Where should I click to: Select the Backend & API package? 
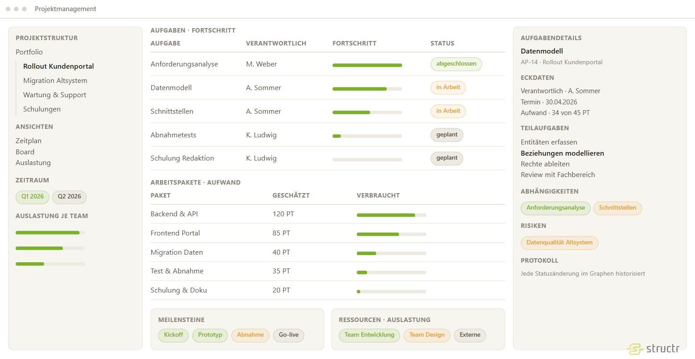tap(328, 214)
